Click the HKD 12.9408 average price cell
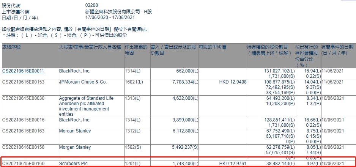356x167 pixels. coord(233,82)
